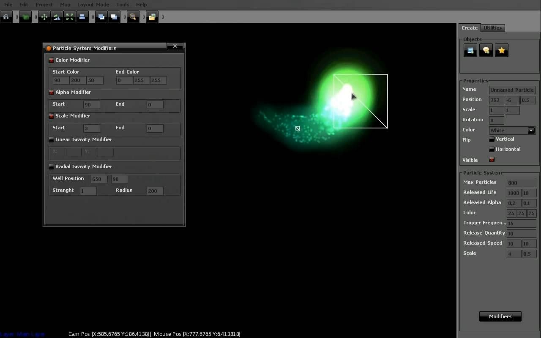The width and height of the screenshot is (541, 338).
Task: Select the Move tool in the toolbar
Action: click(x=44, y=17)
